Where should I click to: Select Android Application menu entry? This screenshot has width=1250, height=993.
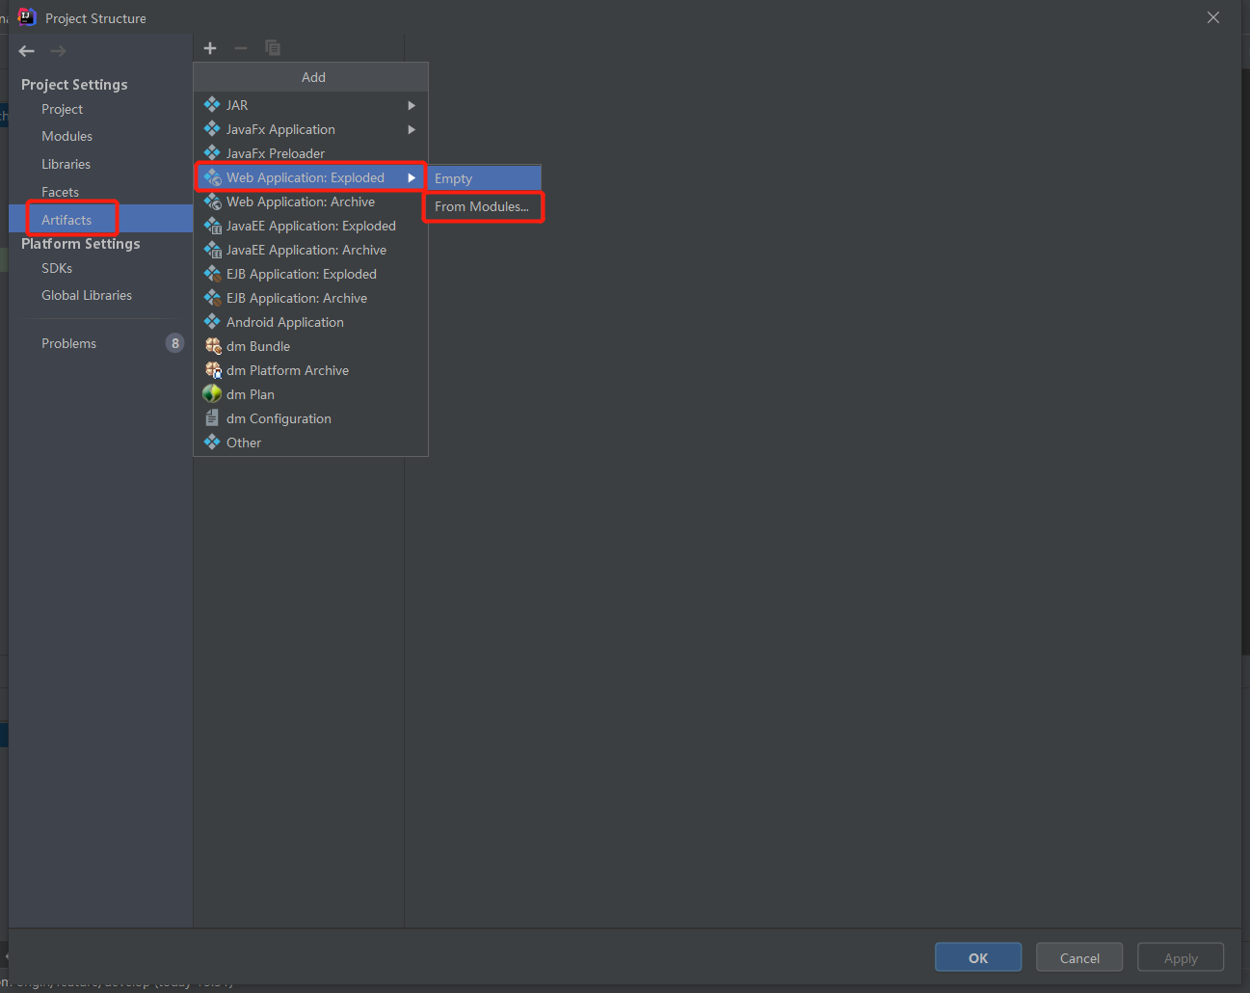[310, 322]
